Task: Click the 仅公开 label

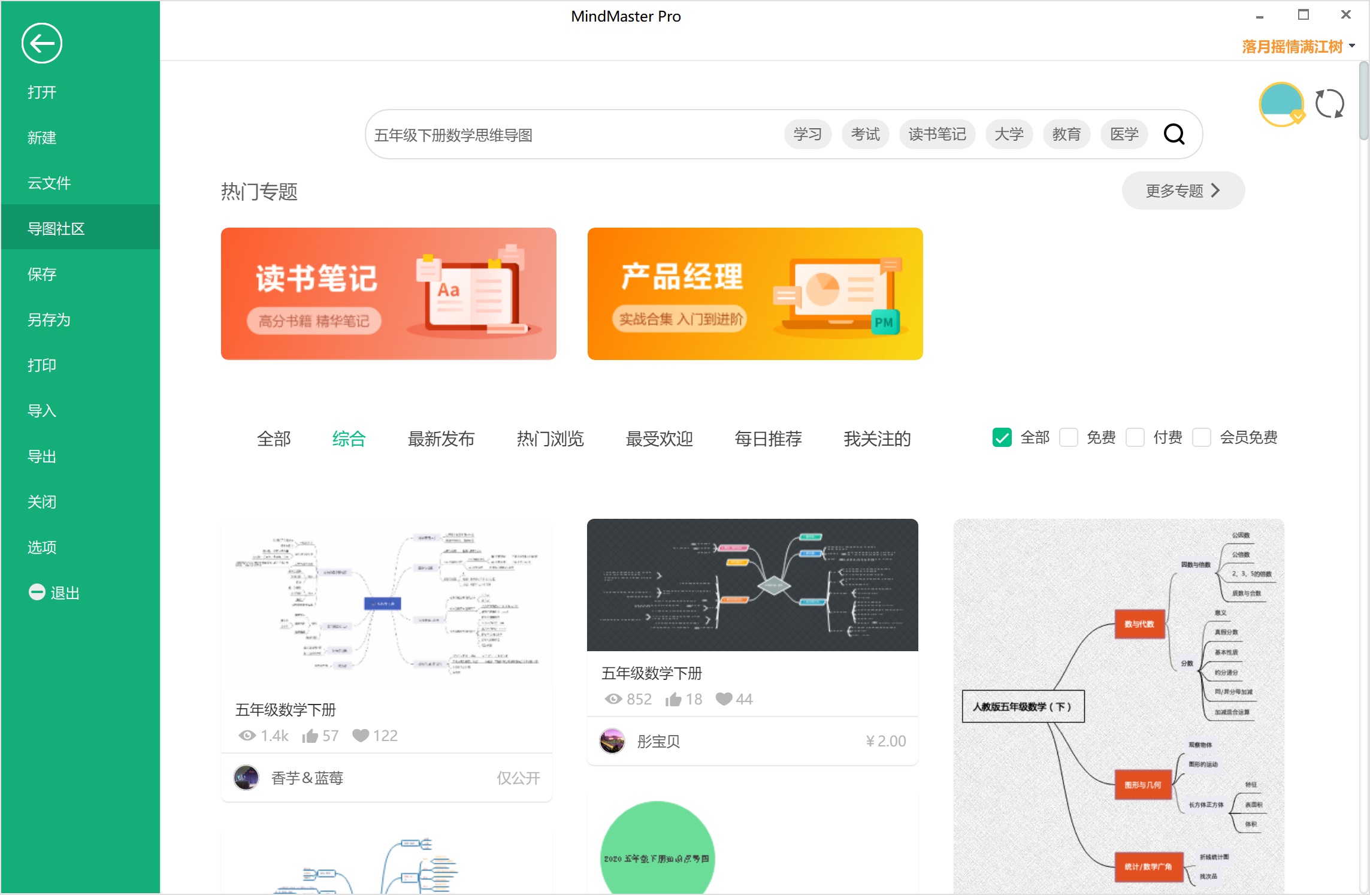Action: point(519,778)
